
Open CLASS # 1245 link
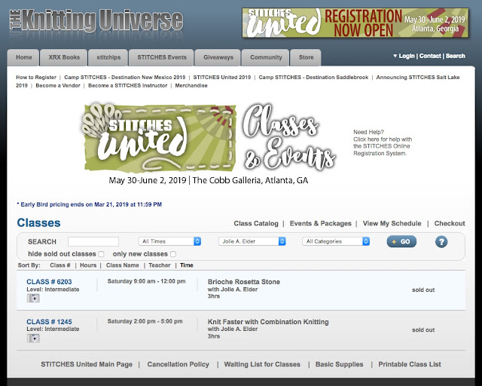(x=49, y=322)
